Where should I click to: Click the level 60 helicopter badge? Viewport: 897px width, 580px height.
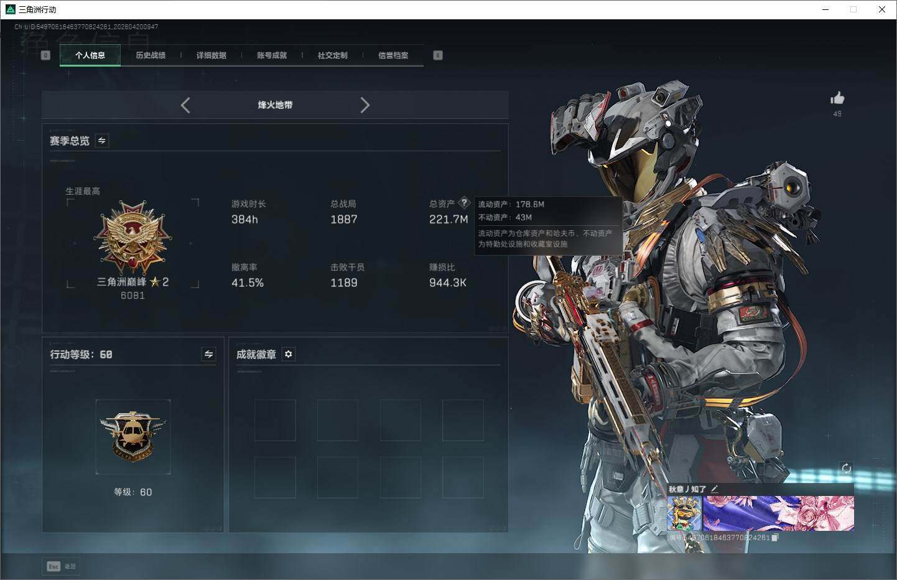coord(133,436)
